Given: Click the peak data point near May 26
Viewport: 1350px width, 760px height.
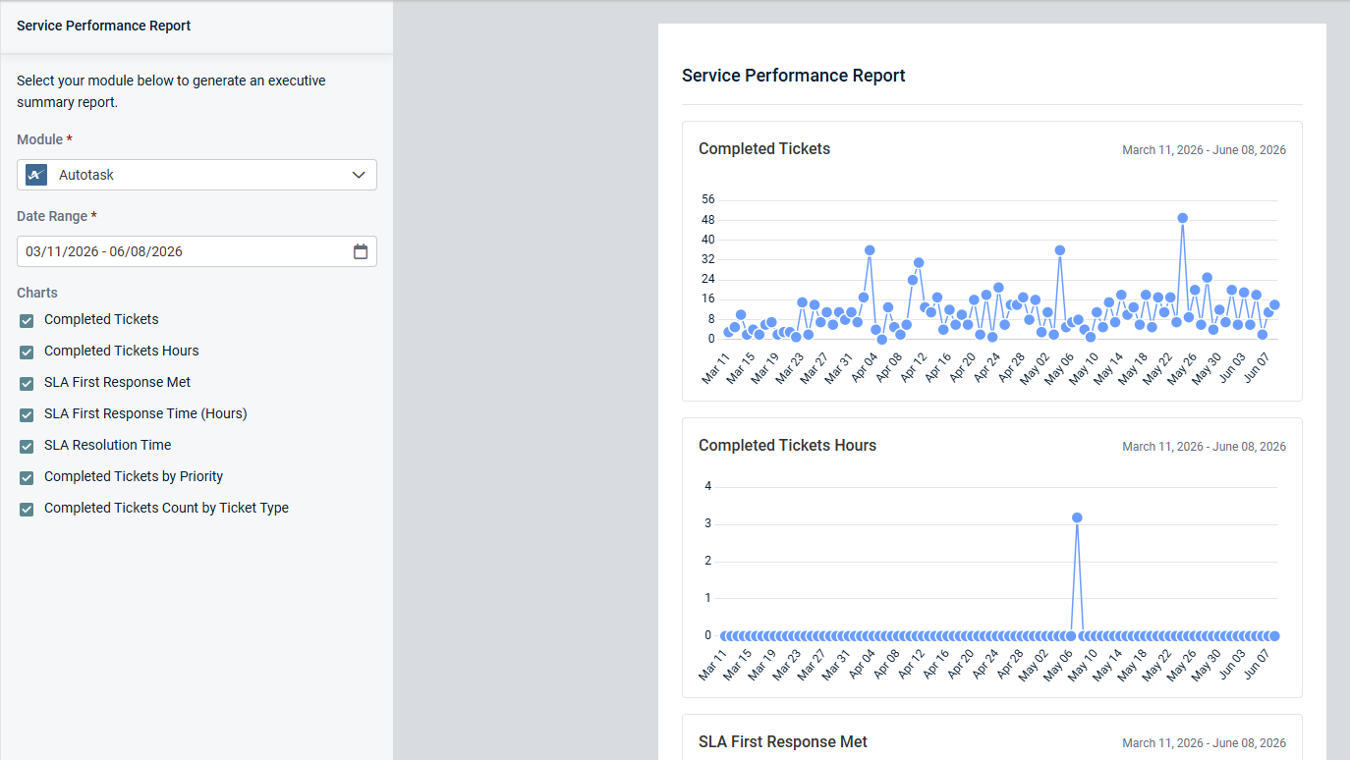Looking at the screenshot, I should pos(1183,218).
